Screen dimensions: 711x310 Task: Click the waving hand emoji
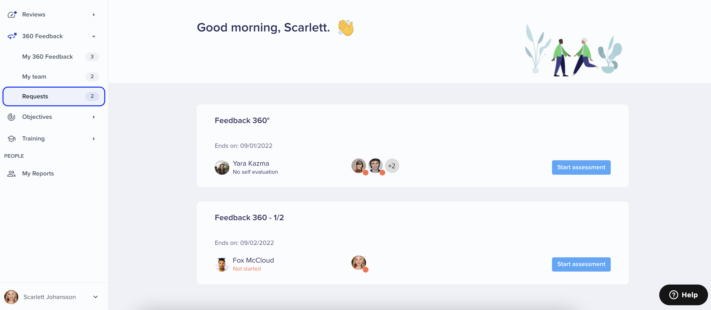(346, 27)
